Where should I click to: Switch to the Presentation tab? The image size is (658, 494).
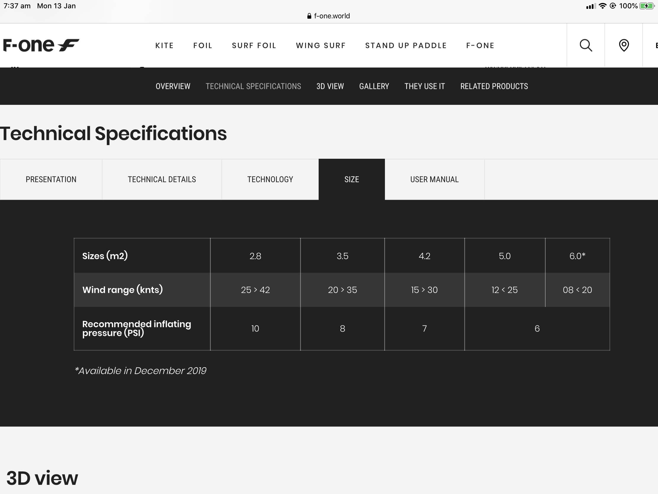tap(51, 179)
